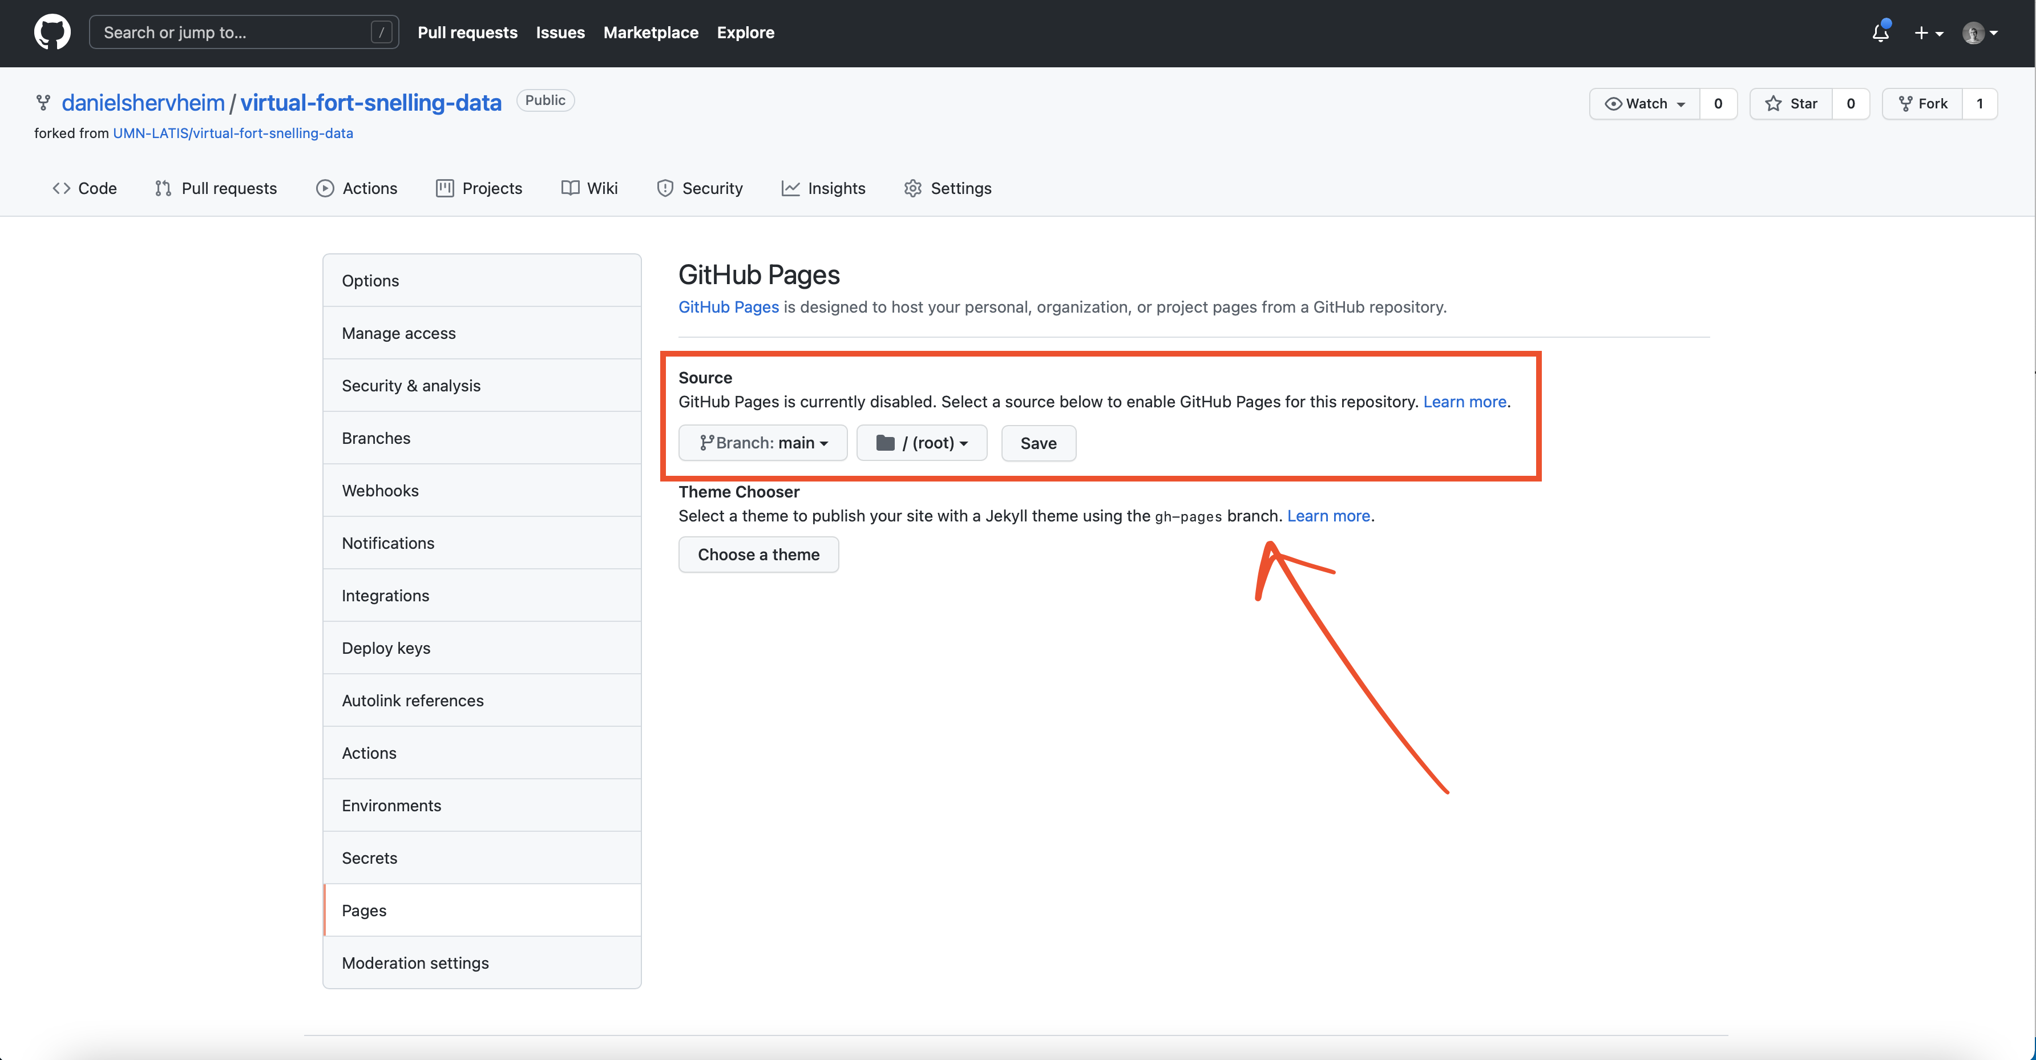Open Moderation settings
Image resolution: width=2036 pixels, height=1060 pixels.
click(482, 963)
